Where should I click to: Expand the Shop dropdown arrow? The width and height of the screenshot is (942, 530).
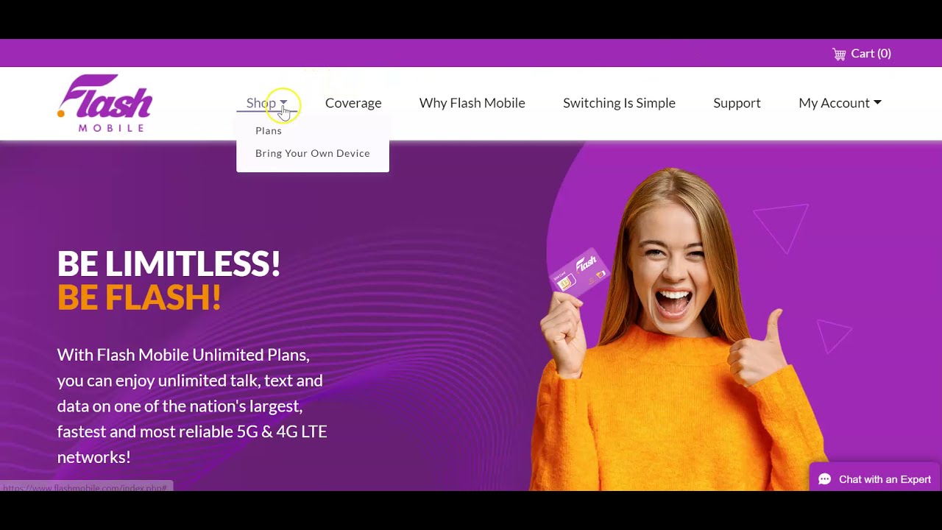pyautogui.click(x=283, y=103)
